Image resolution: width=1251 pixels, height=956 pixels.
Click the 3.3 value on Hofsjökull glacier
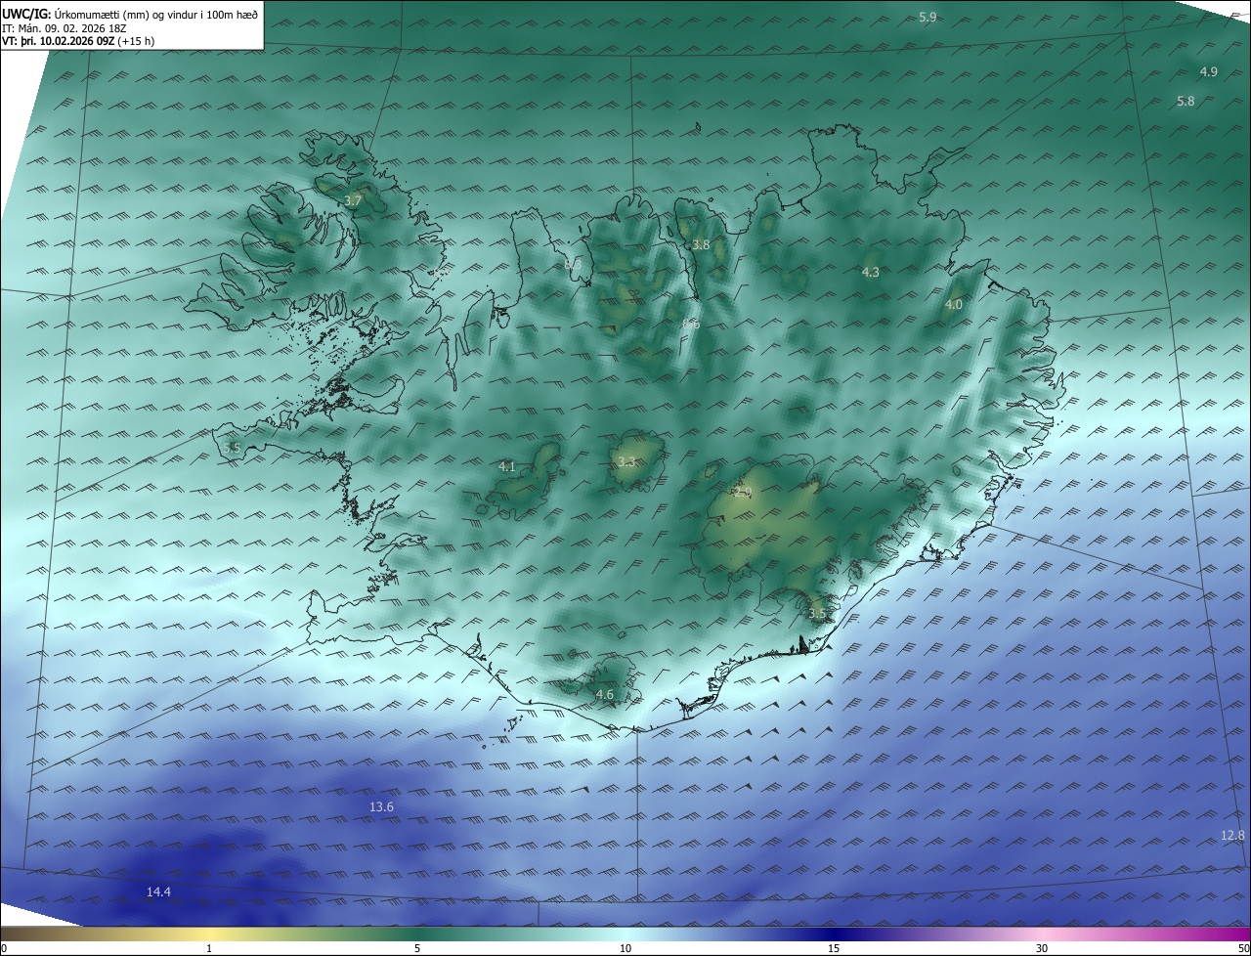tap(626, 462)
